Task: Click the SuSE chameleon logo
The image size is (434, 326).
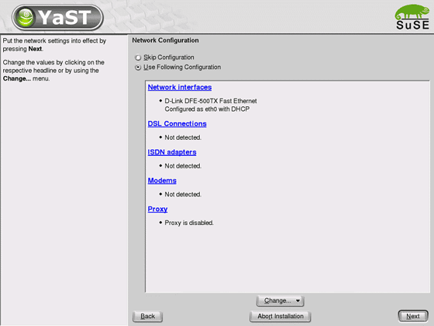Action: click(x=412, y=16)
